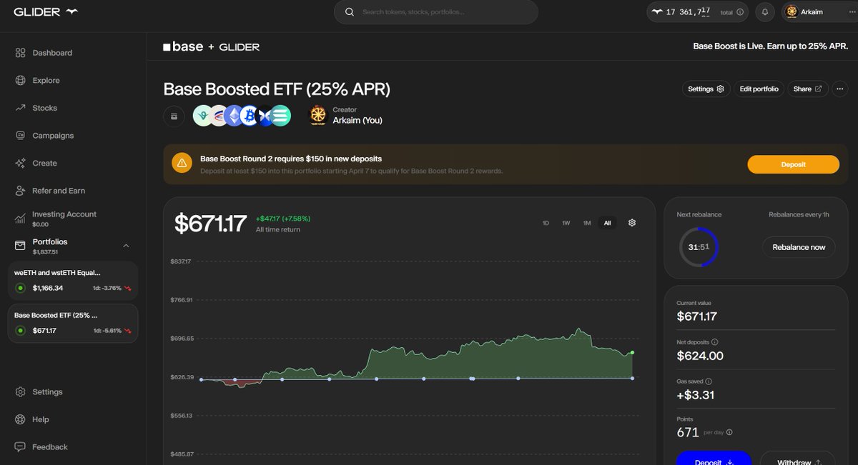Click the Base Boost is Live banner text
Screen dimensions: 858x465
[771, 46]
